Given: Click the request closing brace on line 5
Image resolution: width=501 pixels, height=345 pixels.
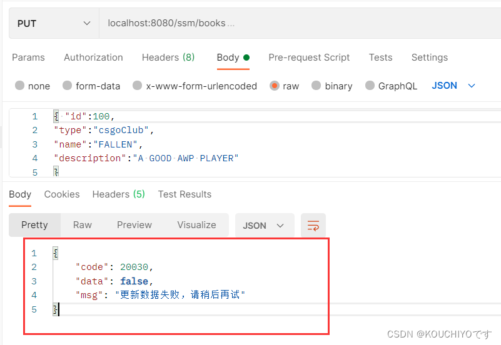Looking at the screenshot, I should coord(56,172).
